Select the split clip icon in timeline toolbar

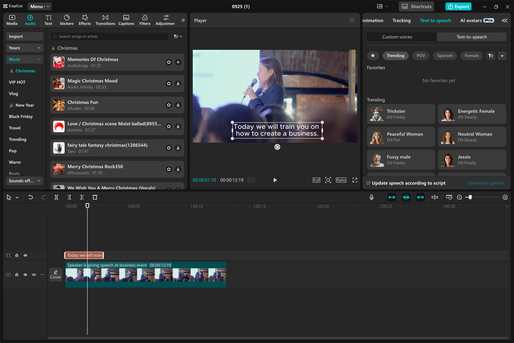point(56,197)
